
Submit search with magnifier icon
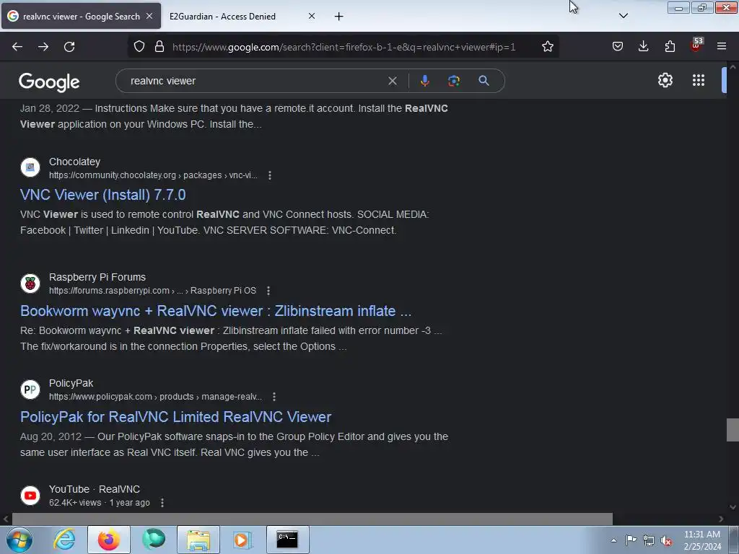coord(484,81)
